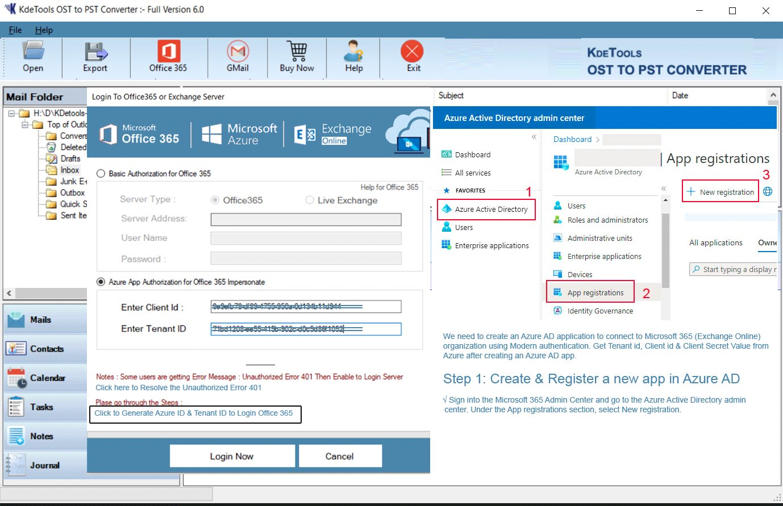Viewport: 783px width, 506px height.
Task: Click the GMail toolbar icon
Action: pos(238,51)
